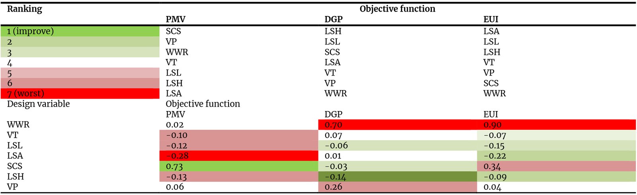
Task: Click the pink -0.10 VT value cell
Action: coord(238,135)
